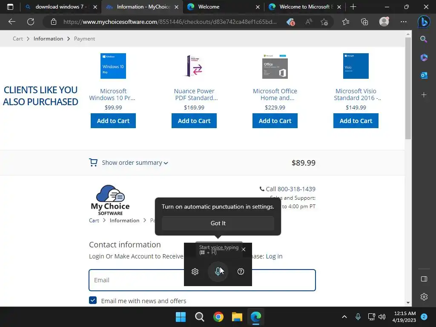
Task: Add Nuance Power PDF Standard to cart
Action: pyautogui.click(x=194, y=120)
